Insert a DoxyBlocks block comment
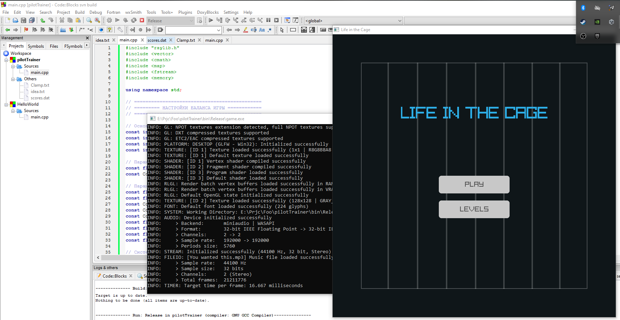 82,30
